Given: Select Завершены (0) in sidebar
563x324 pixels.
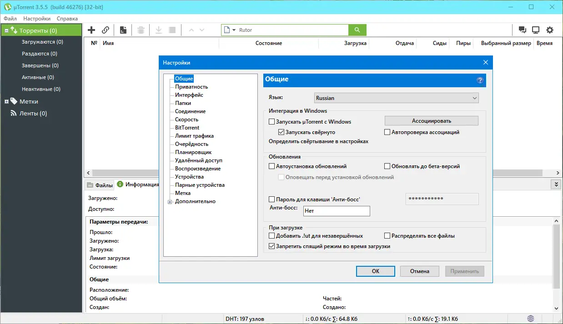Looking at the screenshot, I should [40, 65].
